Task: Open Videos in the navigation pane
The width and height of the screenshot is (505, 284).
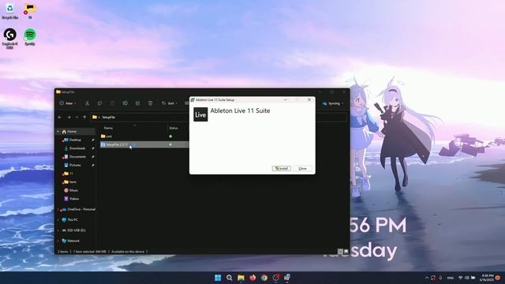Action: (x=73, y=199)
